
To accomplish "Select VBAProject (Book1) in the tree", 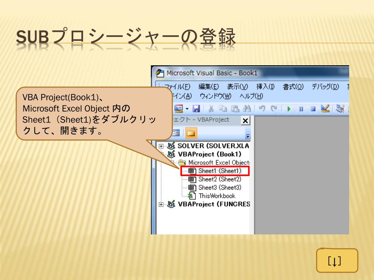I will point(209,154).
